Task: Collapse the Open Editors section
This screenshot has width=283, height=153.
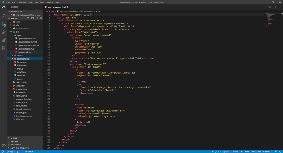Action: 25,12
